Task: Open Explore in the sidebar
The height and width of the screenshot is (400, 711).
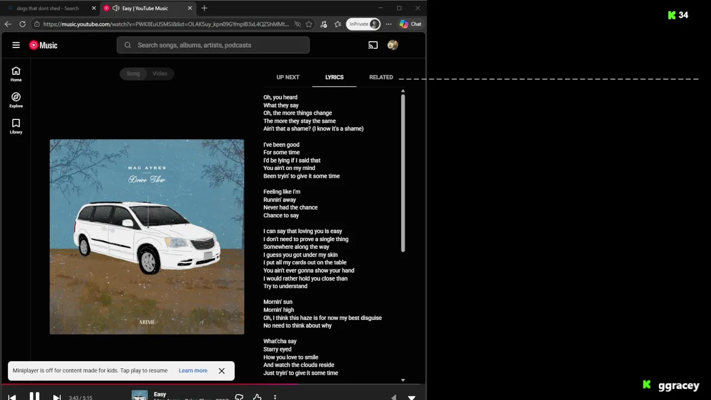Action: (x=16, y=100)
